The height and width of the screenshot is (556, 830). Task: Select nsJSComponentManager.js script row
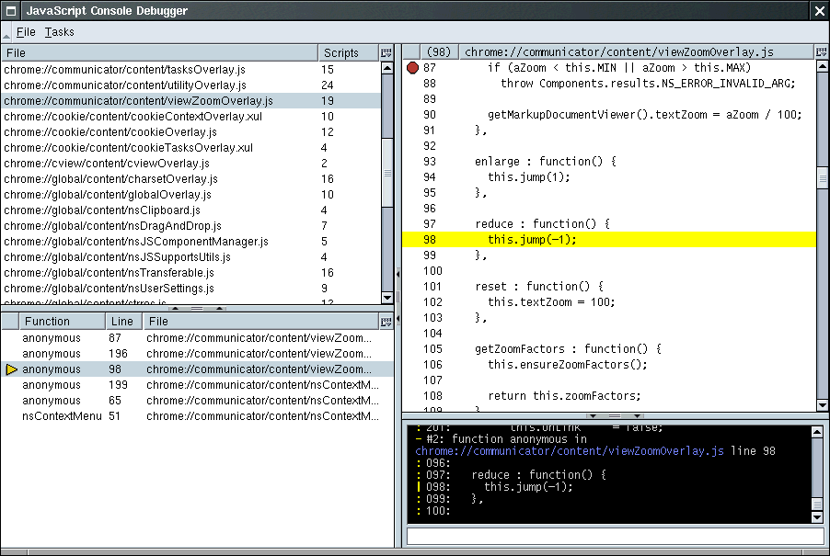click(191, 242)
